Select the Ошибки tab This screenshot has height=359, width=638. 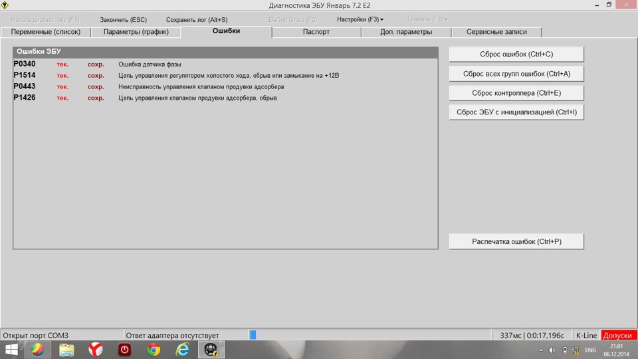coord(226,31)
